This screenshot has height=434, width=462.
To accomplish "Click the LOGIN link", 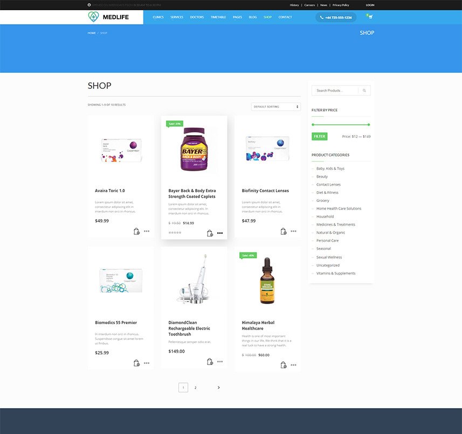I will pyautogui.click(x=370, y=5).
